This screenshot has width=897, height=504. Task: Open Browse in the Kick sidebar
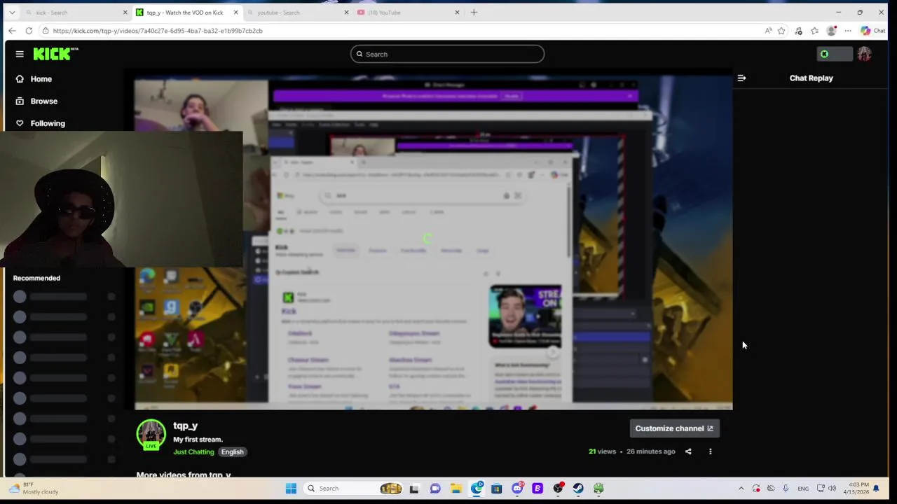[36, 101]
